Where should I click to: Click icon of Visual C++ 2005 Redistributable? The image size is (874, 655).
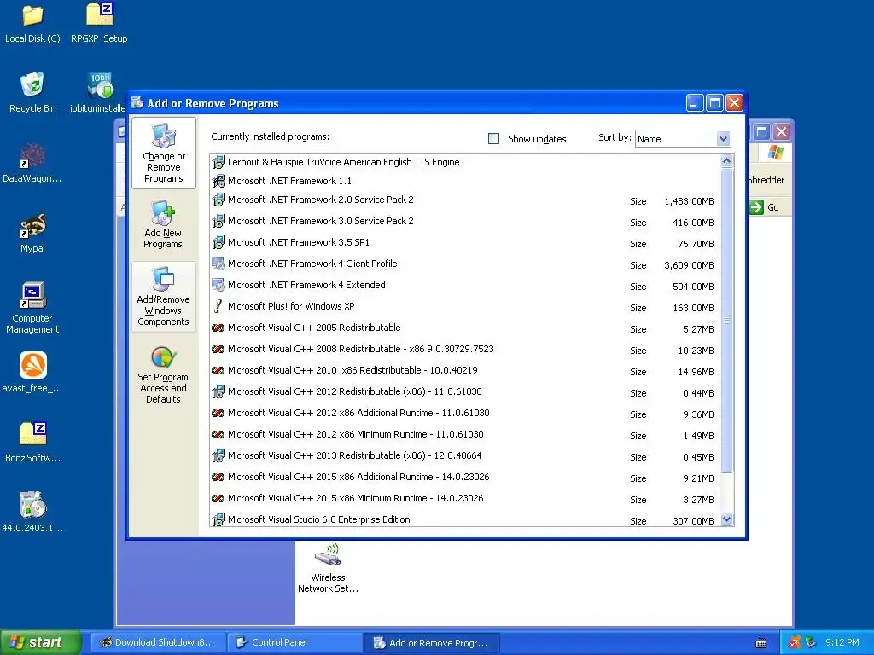[x=218, y=327]
